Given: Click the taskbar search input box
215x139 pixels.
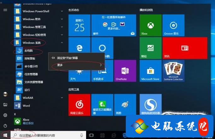Looking at the screenshot, I should [x=48, y=135].
